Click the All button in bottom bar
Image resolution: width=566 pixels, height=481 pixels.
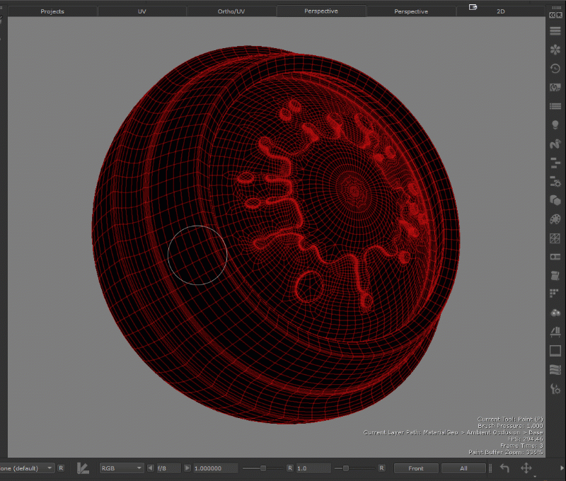463,468
